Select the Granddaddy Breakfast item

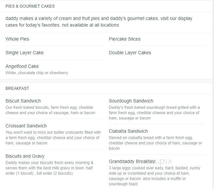click(132, 161)
